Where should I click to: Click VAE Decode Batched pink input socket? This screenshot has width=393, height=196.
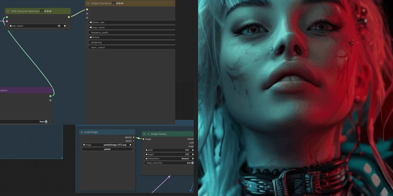coord(7,22)
